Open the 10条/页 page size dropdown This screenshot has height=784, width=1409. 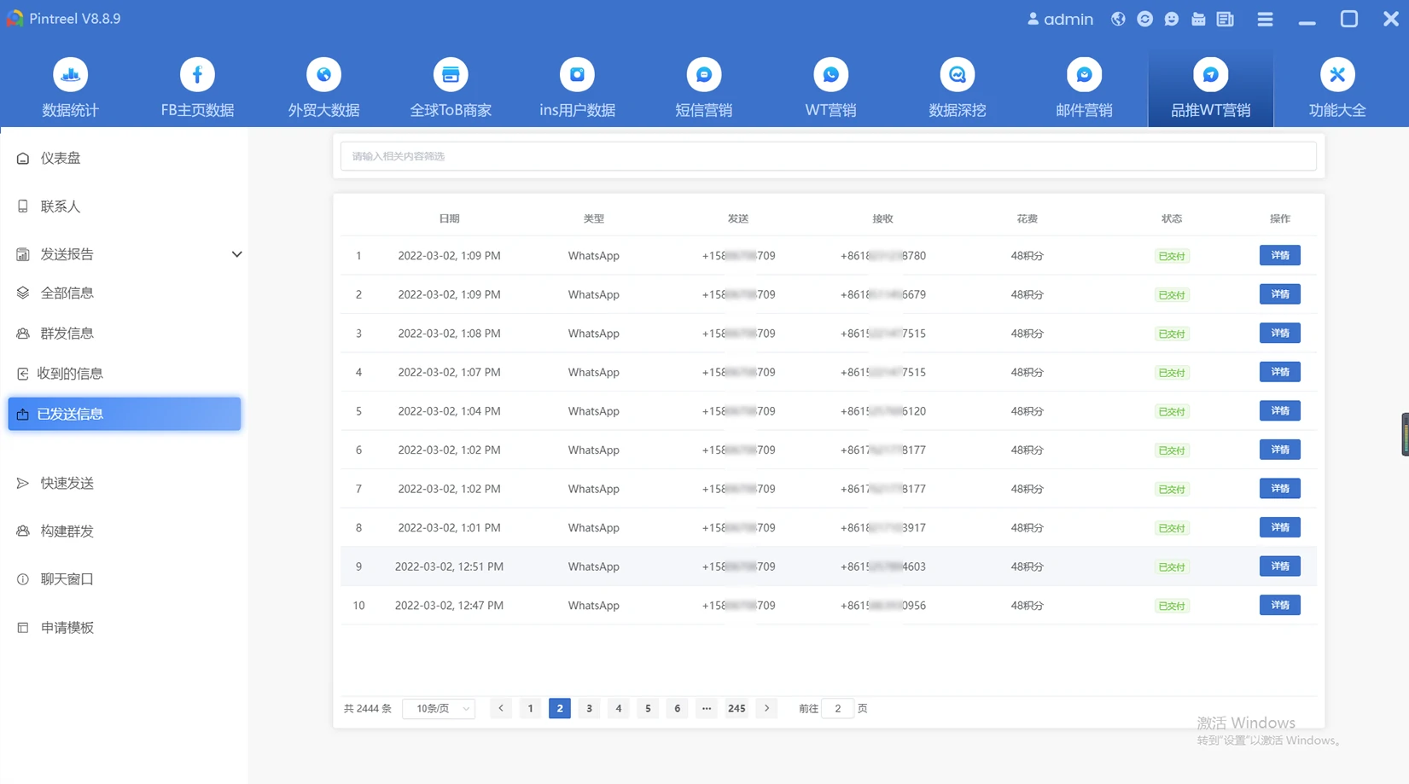pos(439,709)
